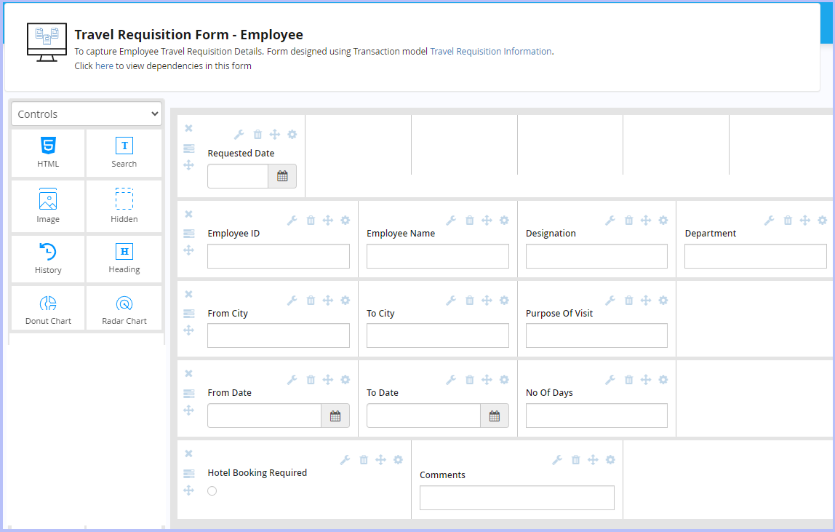Select the Image control
The width and height of the screenshot is (835, 532).
(x=48, y=206)
